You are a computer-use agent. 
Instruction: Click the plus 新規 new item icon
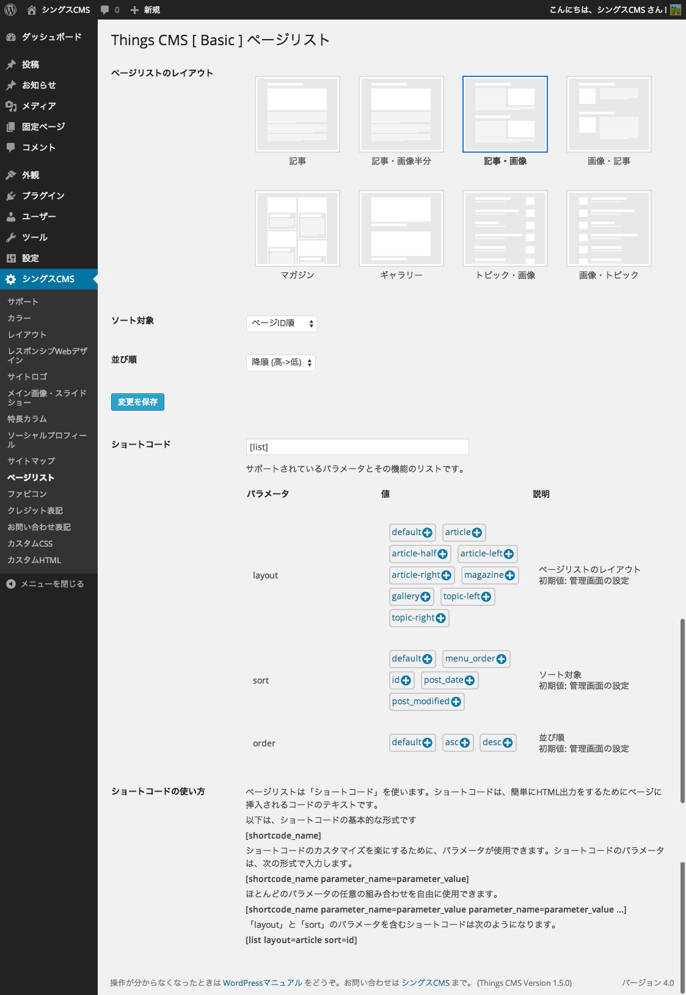(x=134, y=10)
